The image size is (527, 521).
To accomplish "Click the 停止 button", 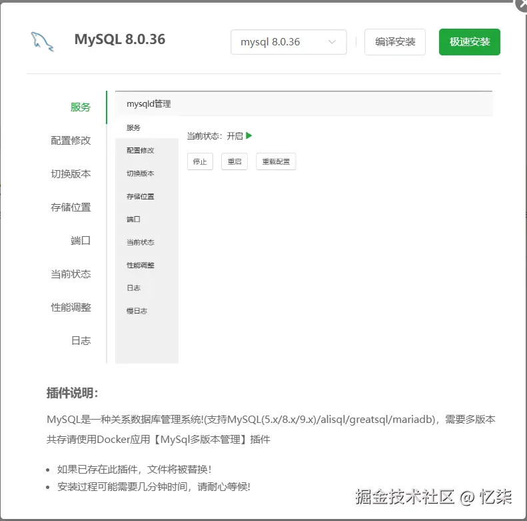I will pyautogui.click(x=200, y=161).
